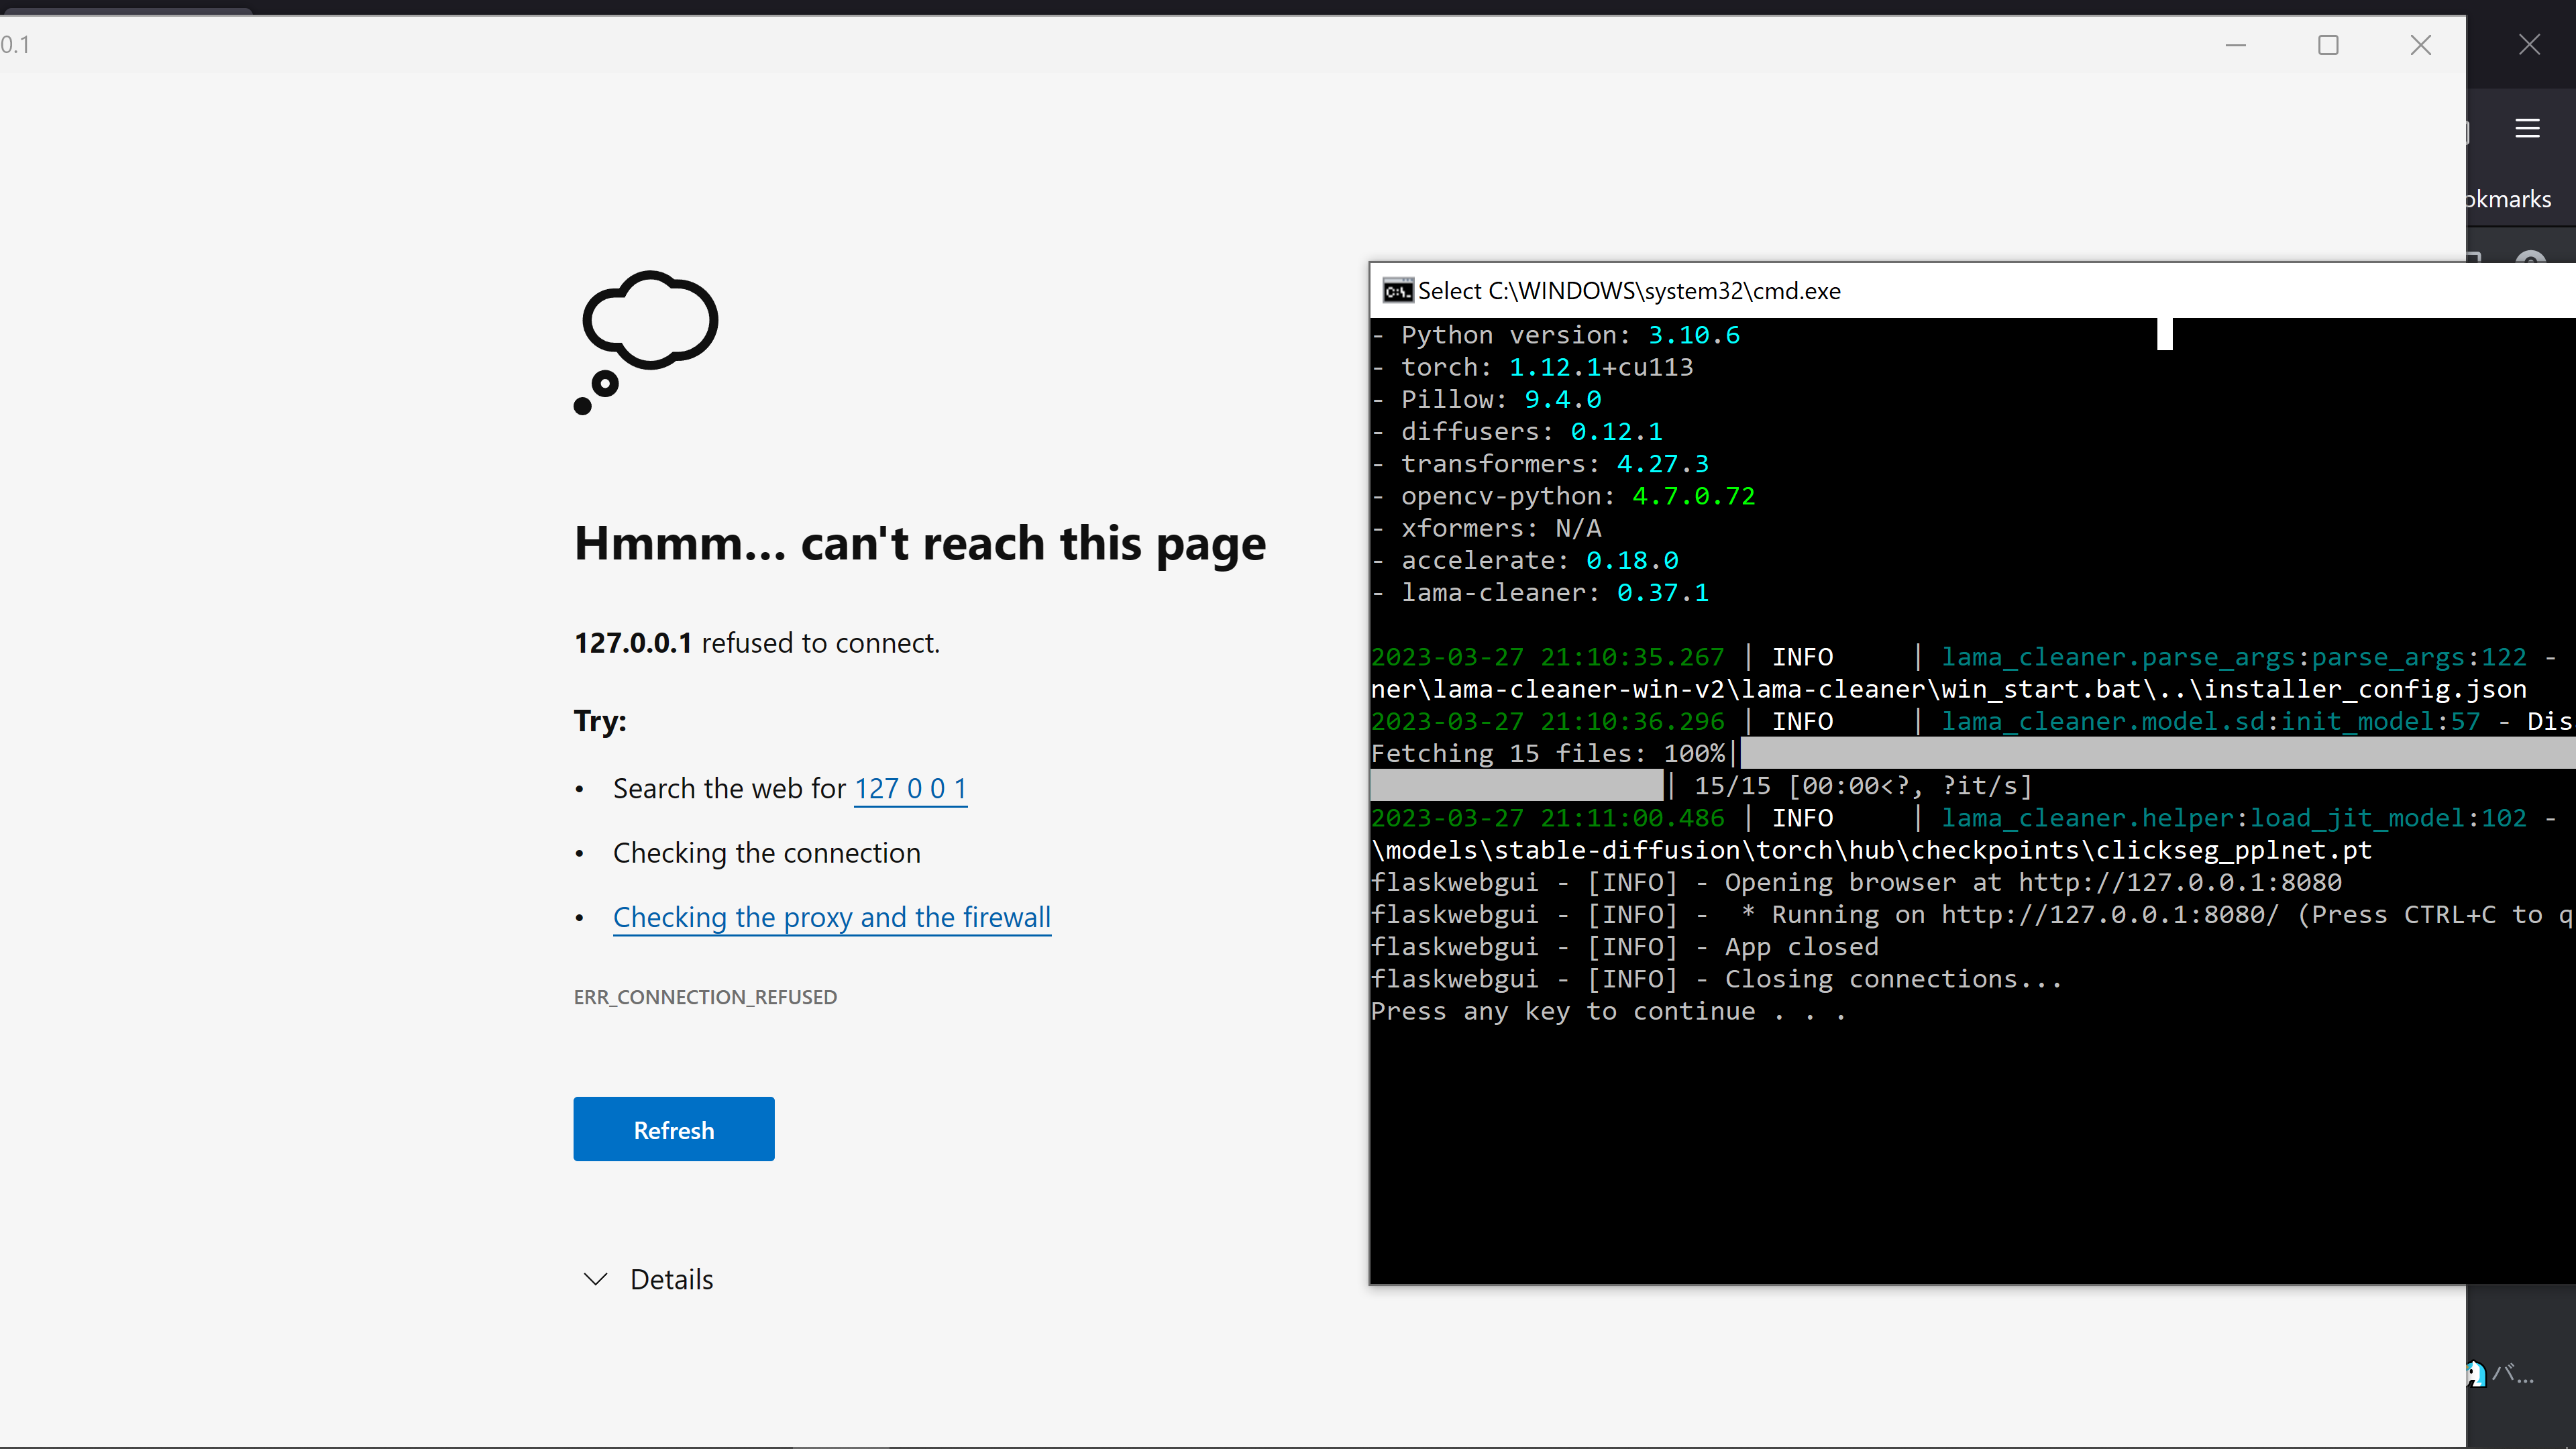2576x1449 pixels.
Task: Minimize the error page window
Action: point(2236,45)
